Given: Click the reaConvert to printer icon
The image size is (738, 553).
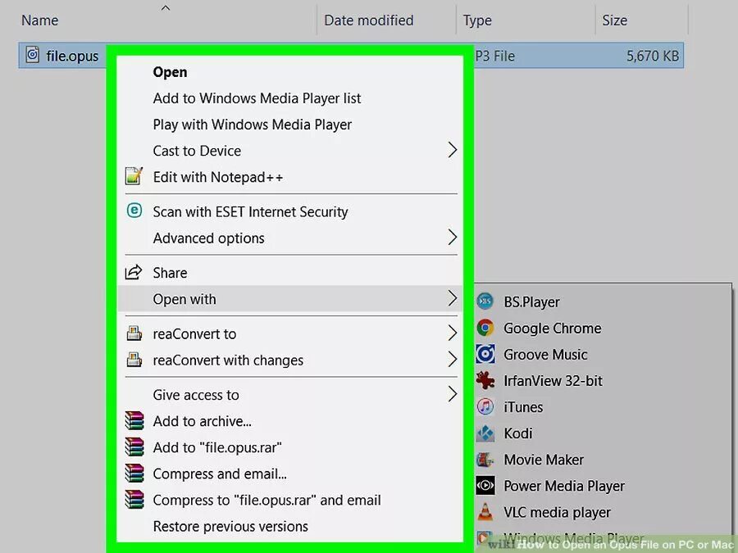Looking at the screenshot, I should coord(134,333).
